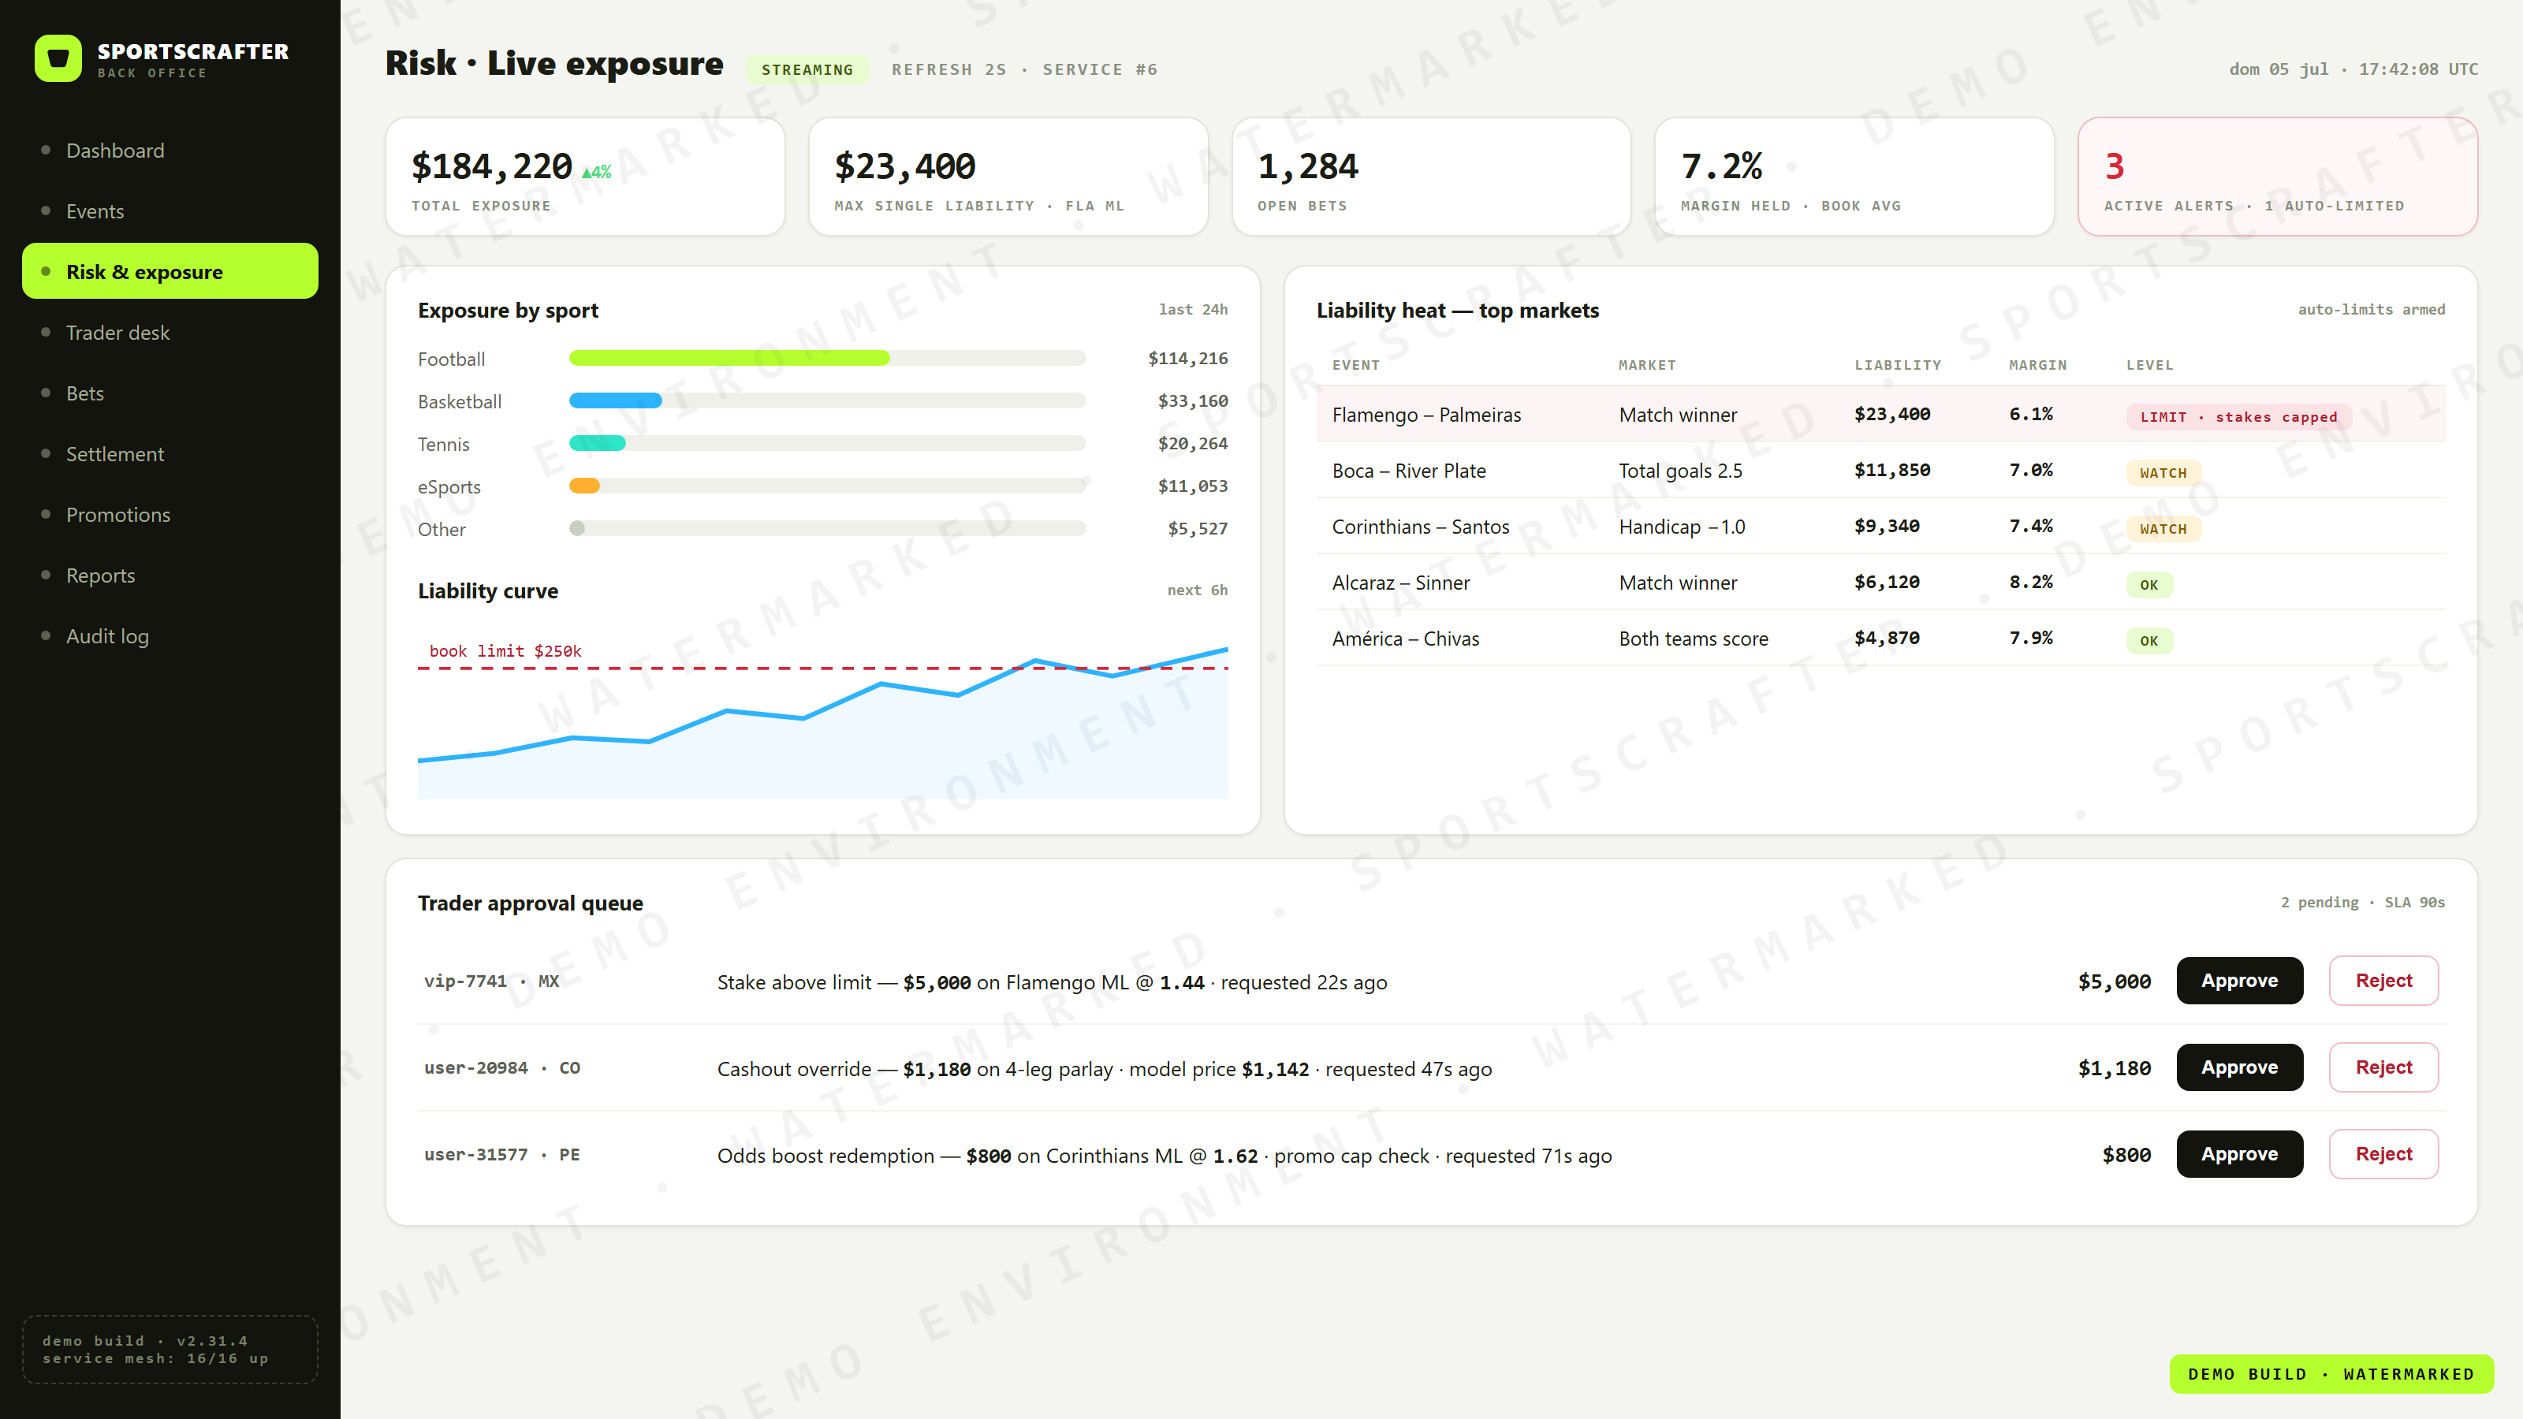Click Handicap –1.0 market cell
The image size is (2523, 1419).
[x=1681, y=526]
